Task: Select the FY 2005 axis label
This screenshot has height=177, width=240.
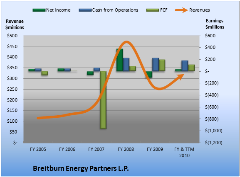Action: [x=38, y=149]
